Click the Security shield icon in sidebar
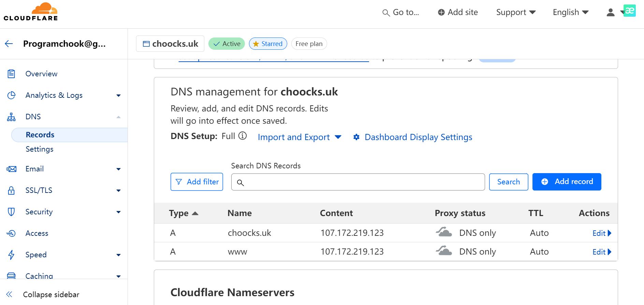 tap(11, 212)
